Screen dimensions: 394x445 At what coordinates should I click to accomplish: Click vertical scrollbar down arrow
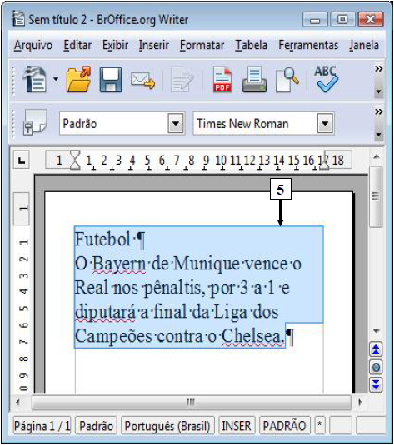(x=377, y=331)
